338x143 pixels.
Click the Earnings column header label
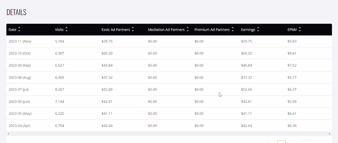(248, 30)
